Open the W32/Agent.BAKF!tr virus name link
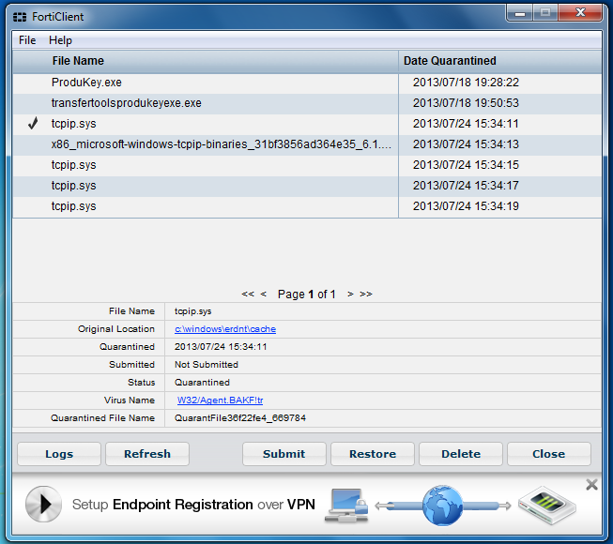 pyautogui.click(x=220, y=400)
